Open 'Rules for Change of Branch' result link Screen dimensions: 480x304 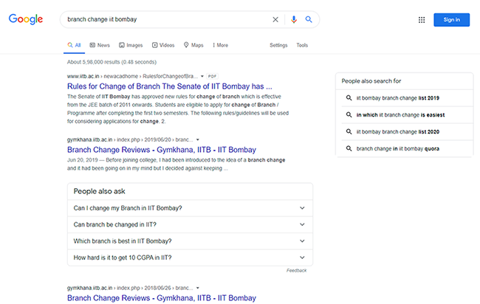(x=170, y=86)
